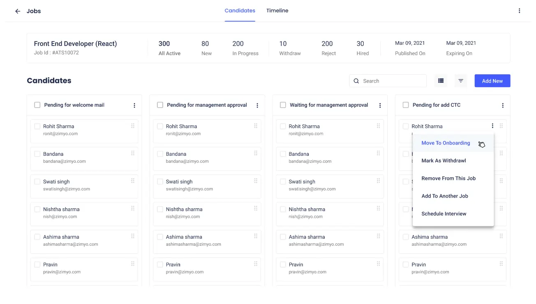The width and height of the screenshot is (536, 304).
Task: Click email ashimasharma@zimyo.com in Pending for management approval
Action: coord(194,244)
